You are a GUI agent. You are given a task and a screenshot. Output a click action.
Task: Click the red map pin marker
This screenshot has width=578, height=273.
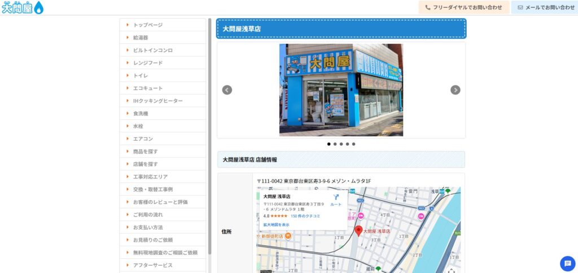pyautogui.click(x=358, y=230)
